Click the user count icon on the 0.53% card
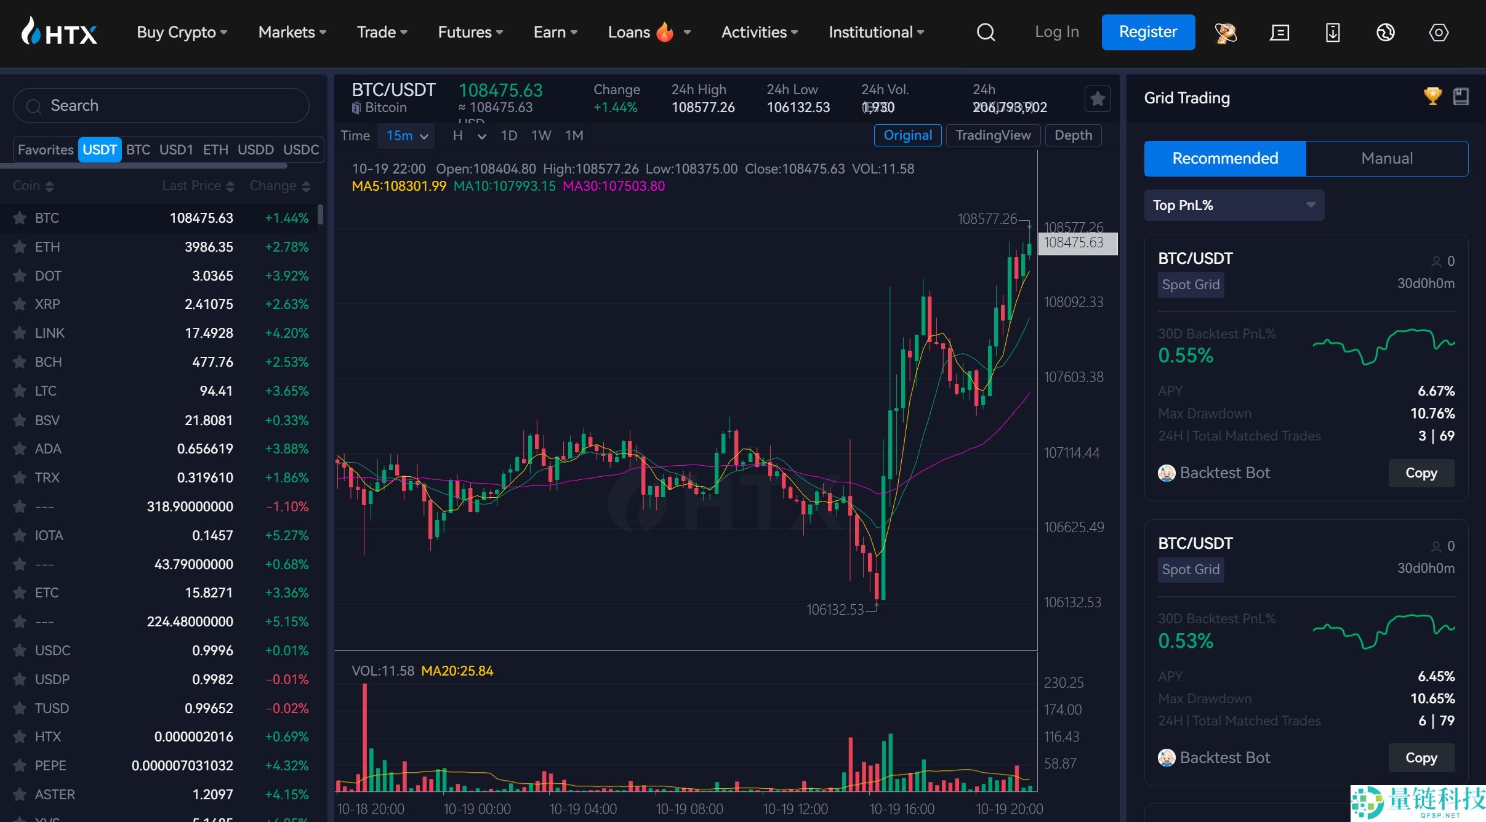This screenshot has height=822, width=1486. point(1436,546)
